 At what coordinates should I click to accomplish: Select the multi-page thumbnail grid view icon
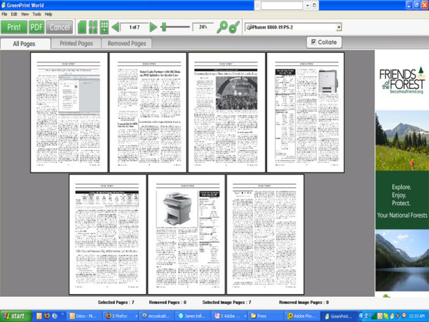tap(104, 27)
